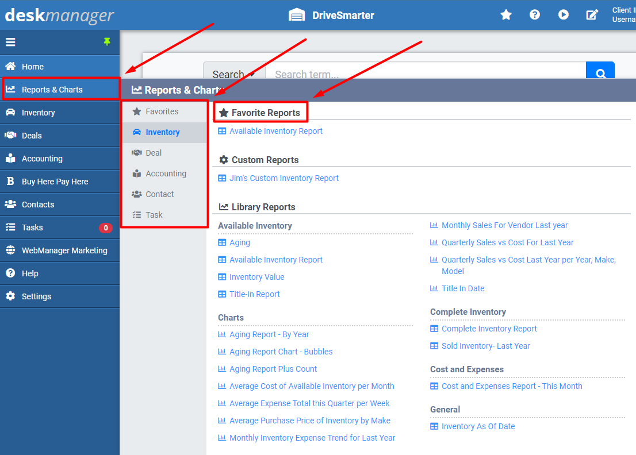The image size is (636, 455).
Task: Open Settings in the sidebar
Action: tap(60, 296)
